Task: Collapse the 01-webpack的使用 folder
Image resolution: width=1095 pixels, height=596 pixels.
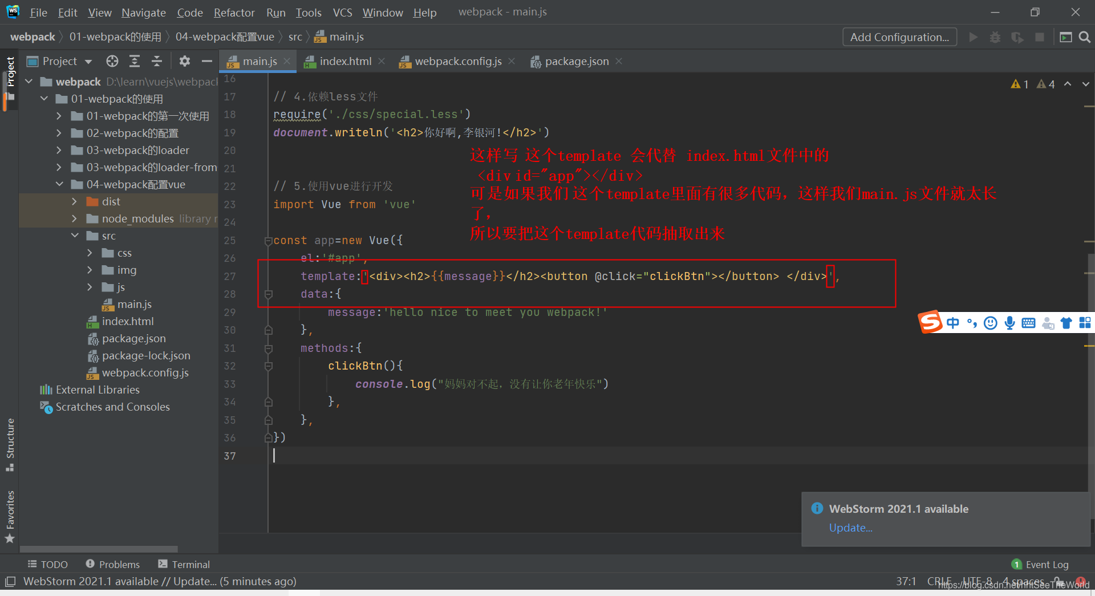Action: 44,99
